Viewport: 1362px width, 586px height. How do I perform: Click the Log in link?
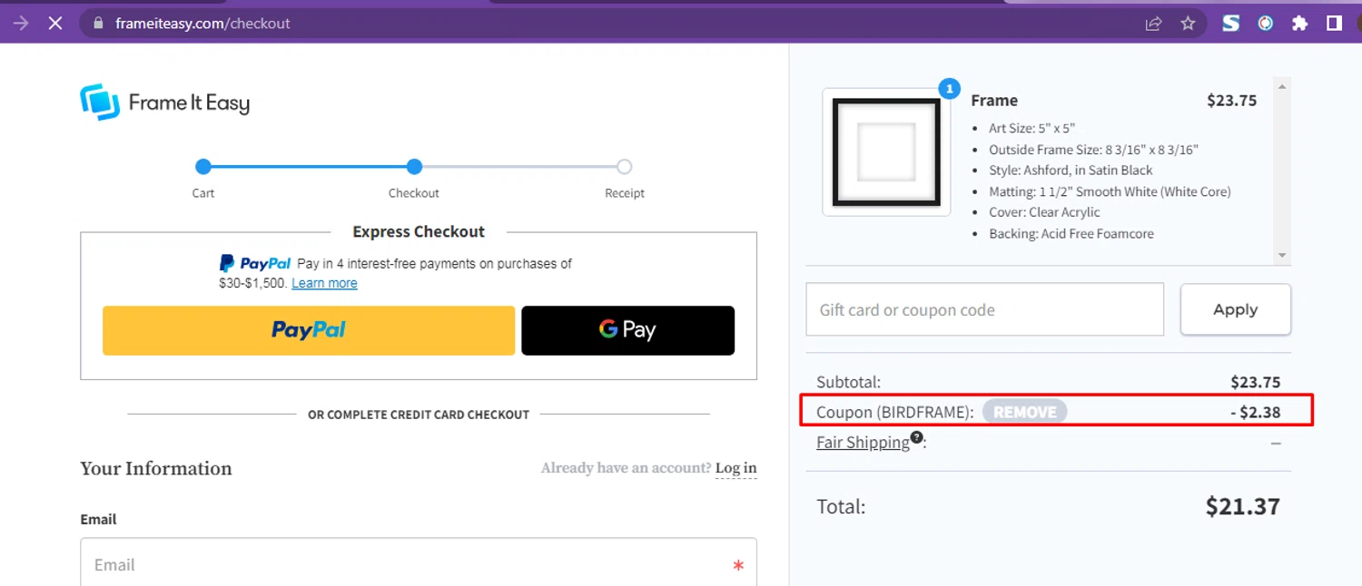pos(735,468)
